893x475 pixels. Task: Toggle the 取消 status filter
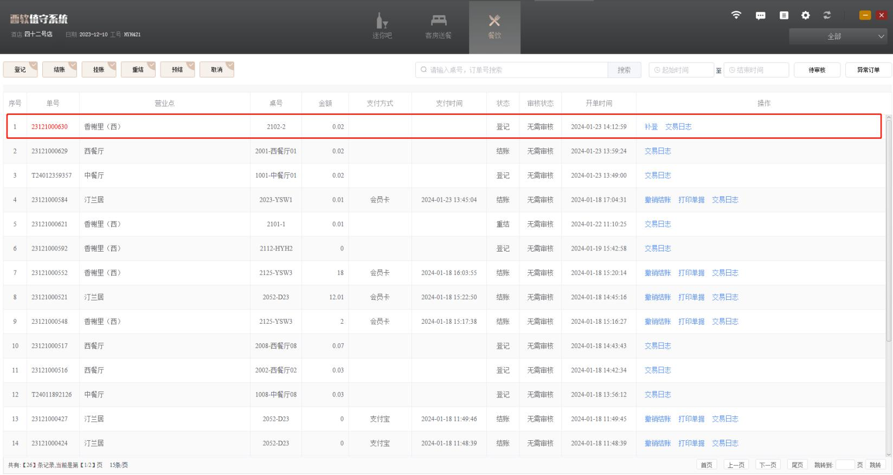tap(217, 70)
